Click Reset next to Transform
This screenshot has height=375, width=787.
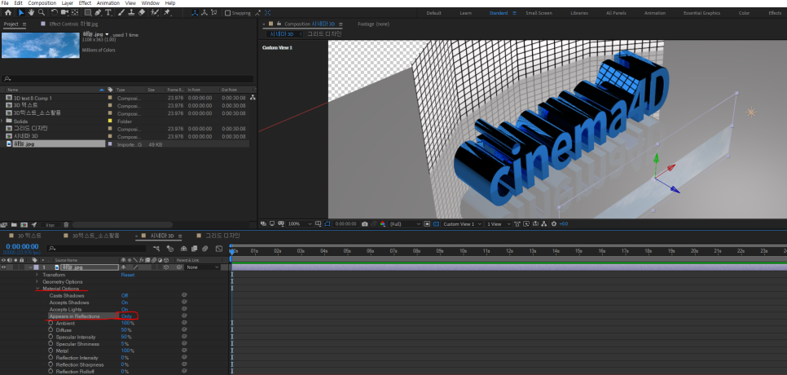tap(127, 275)
